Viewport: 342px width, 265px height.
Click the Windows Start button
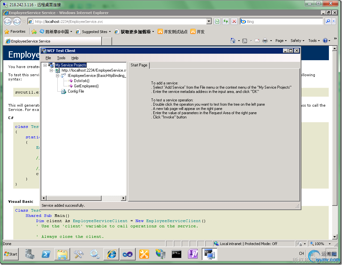pyautogui.click(x=11, y=254)
